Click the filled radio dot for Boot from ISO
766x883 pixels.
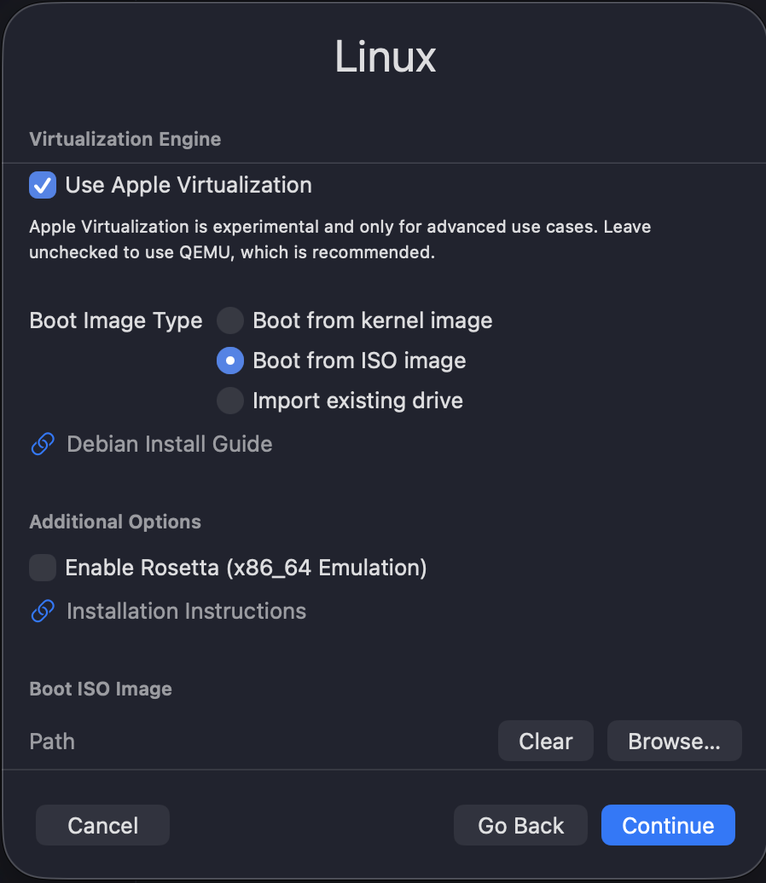click(x=229, y=361)
